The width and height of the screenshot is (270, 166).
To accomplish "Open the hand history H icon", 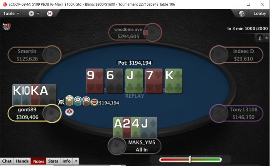I will coord(50,13).
